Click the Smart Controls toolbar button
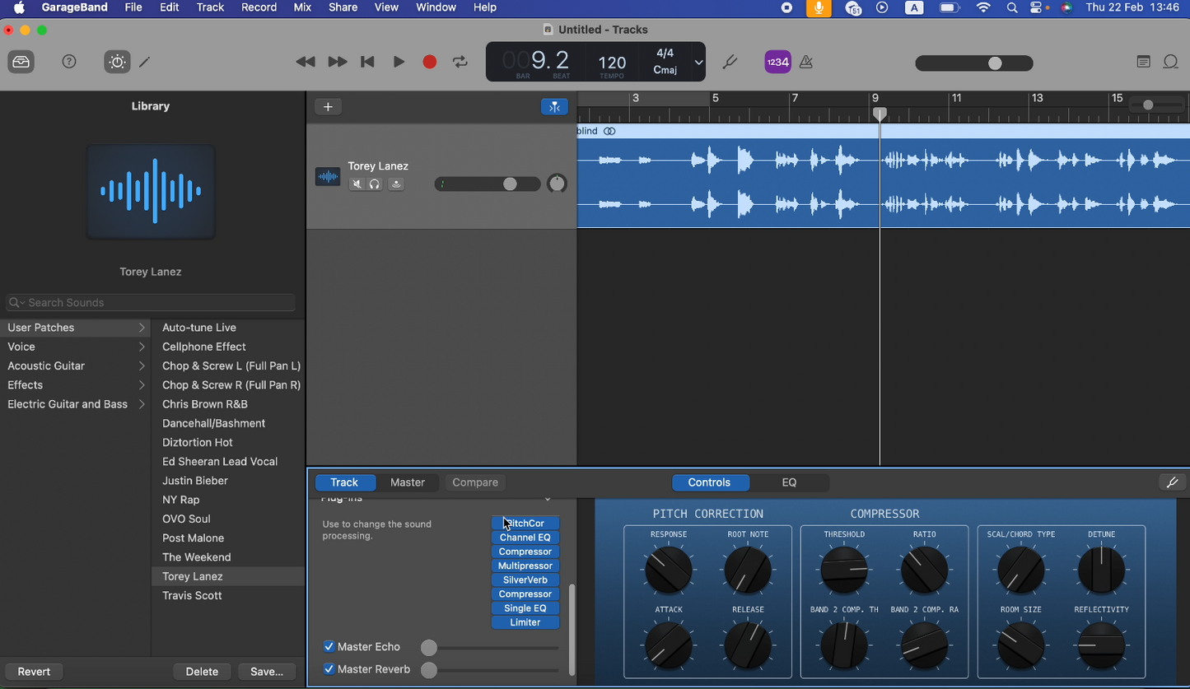 tap(117, 63)
